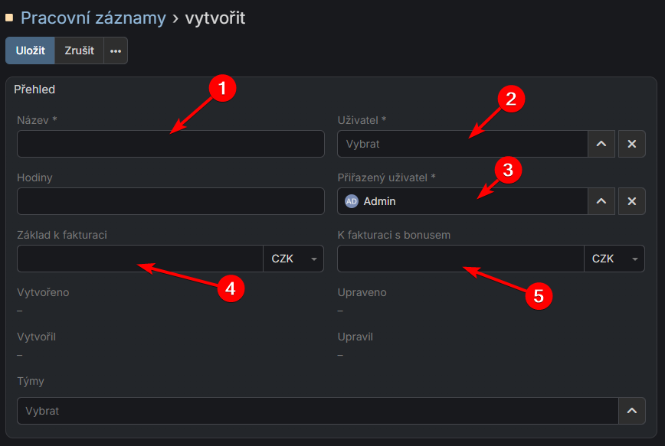Viewport: 665px width, 446px height.
Task: Collapse the Týmy selection arrow
Action: click(632, 411)
